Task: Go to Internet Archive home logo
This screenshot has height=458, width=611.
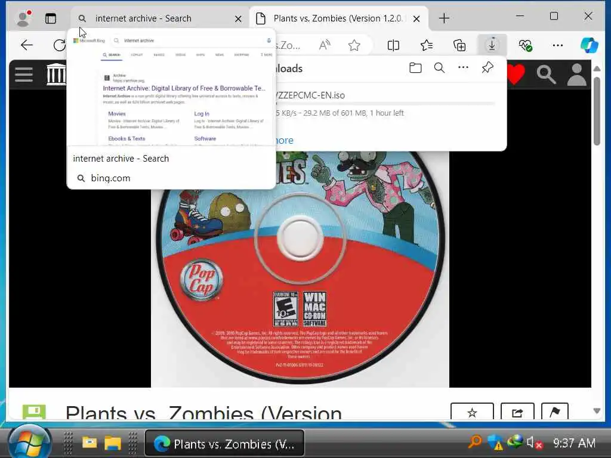Action: click(x=56, y=74)
